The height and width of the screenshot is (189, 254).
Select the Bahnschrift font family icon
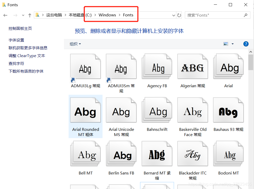[x=157, y=110]
